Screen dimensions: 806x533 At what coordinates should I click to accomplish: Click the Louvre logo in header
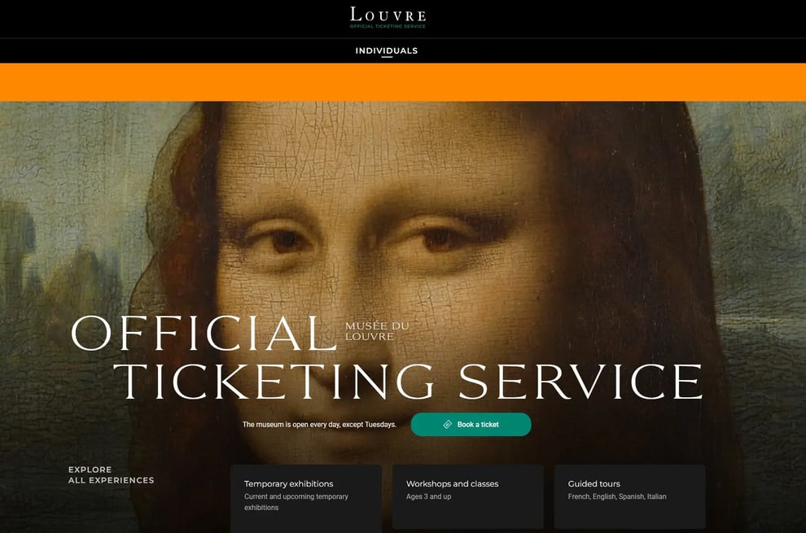[x=388, y=17]
